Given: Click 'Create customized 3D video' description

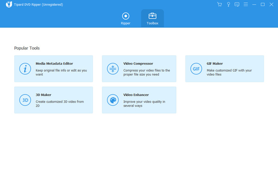Looking at the screenshot, I should [x=60, y=104].
